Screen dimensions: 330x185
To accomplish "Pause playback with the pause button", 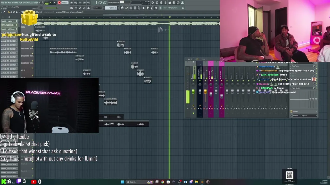I will (x=51, y=3).
